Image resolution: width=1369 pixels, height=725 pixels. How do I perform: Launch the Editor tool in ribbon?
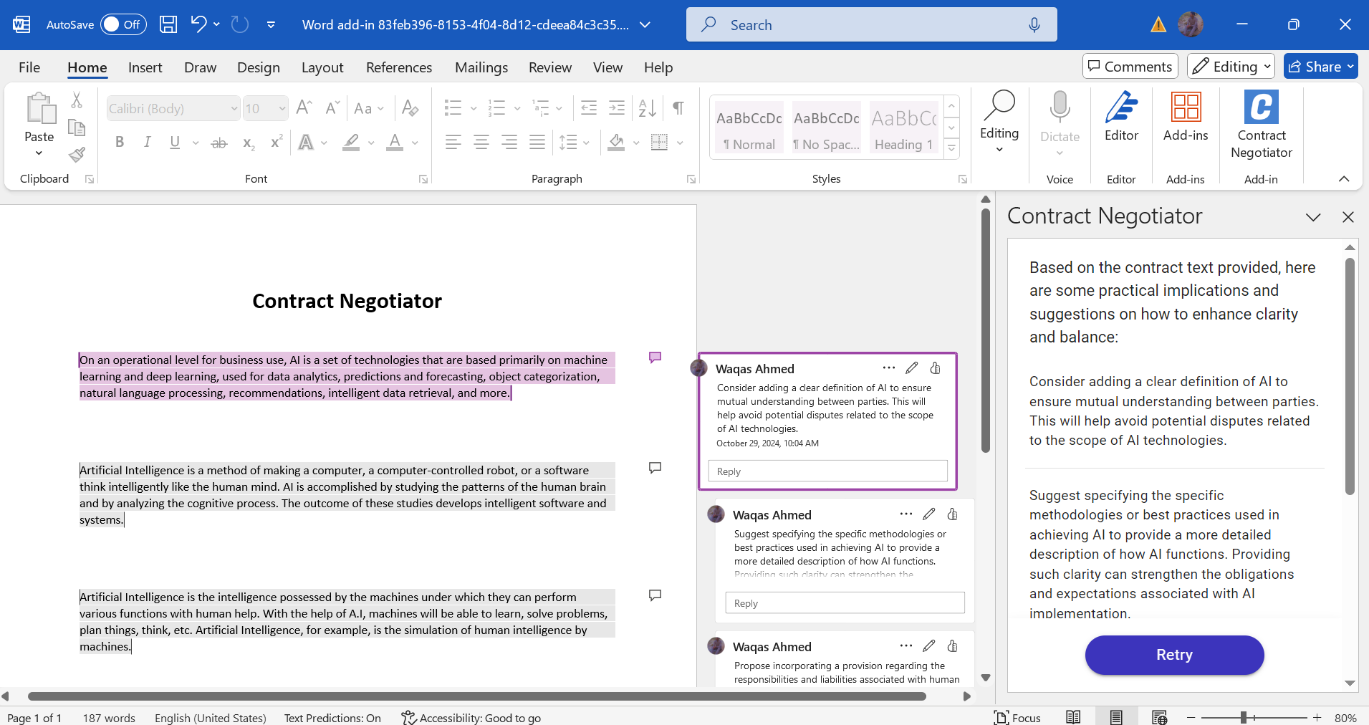1121,108
